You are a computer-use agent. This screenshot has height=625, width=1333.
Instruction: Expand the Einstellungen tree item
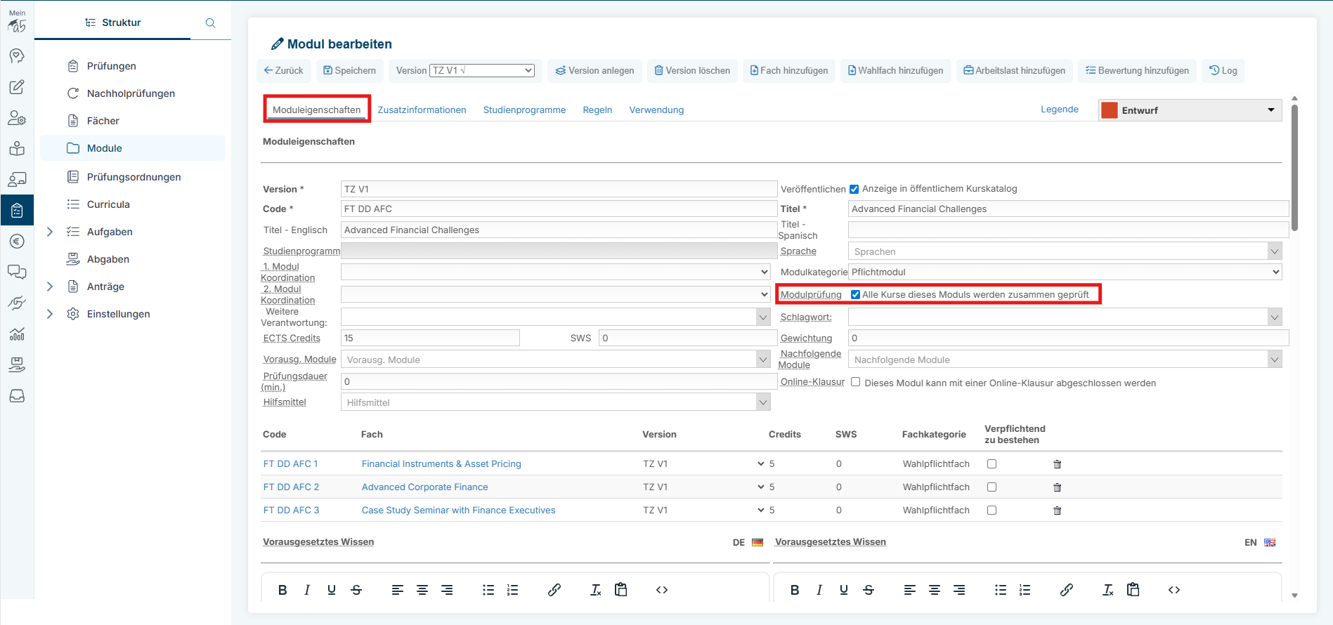50,314
